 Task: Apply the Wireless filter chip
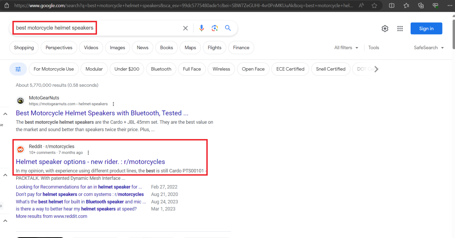[221, 69]
